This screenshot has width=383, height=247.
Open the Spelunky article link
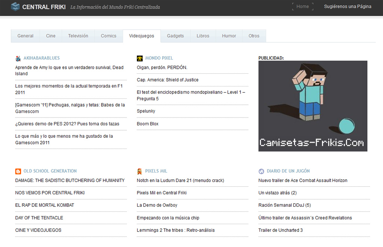146,111
